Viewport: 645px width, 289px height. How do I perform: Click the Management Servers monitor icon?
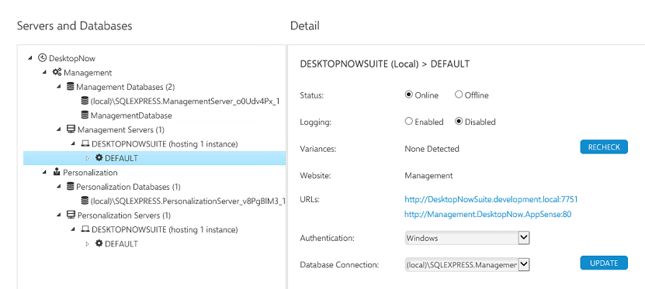click(71, 129)
